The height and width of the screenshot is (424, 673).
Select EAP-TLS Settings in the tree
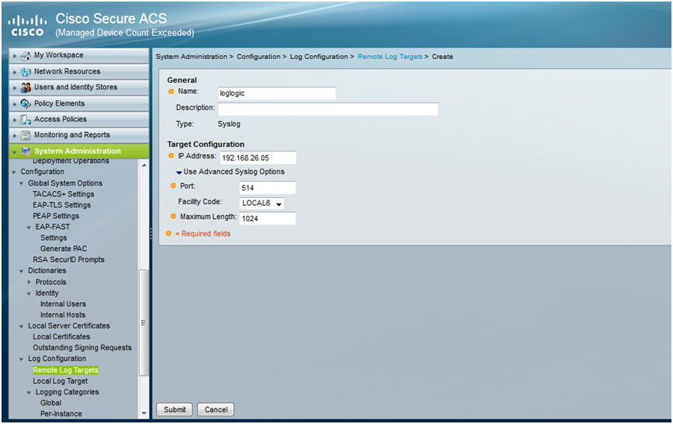(x=62, y=205)
